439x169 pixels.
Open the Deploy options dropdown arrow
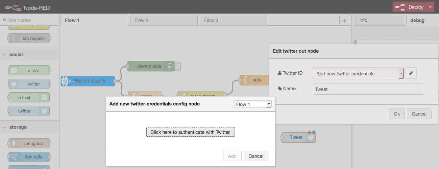pyautogui.click(x=430, y=7)
